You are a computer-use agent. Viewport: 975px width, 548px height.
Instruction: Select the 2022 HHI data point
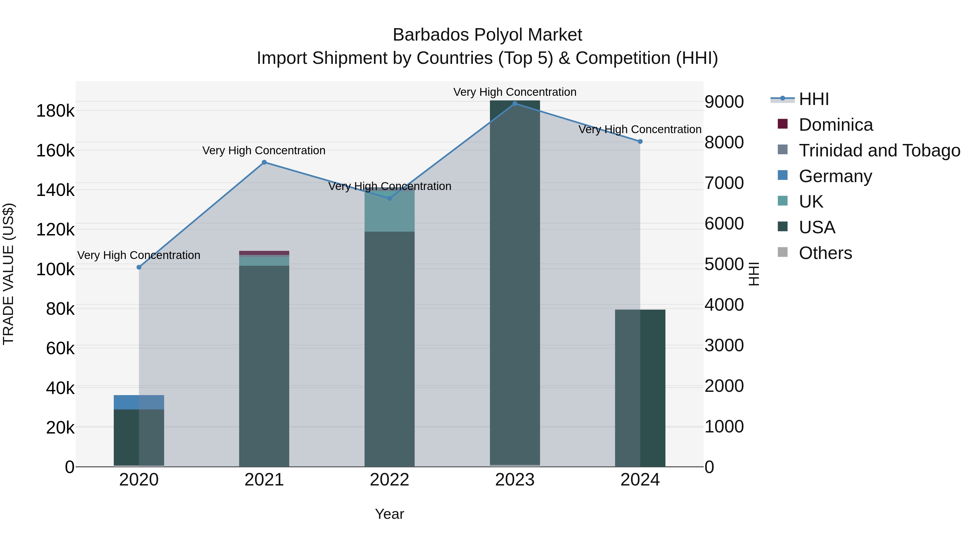[x=389, y=198]
